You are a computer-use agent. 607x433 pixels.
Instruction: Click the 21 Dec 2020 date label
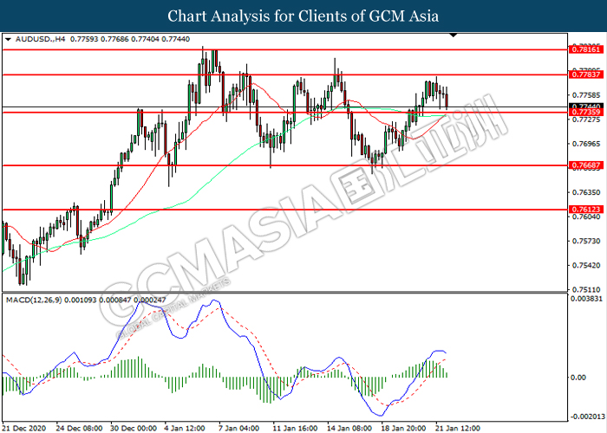[x=24, y=429]
